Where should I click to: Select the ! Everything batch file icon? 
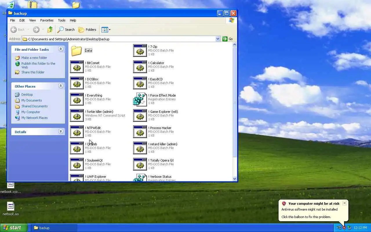[x=77, y=99]
